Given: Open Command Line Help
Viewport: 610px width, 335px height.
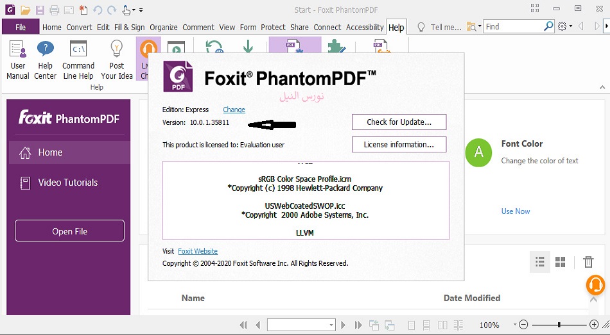Looking at the screenshot, I should click(x=78, y=59).
